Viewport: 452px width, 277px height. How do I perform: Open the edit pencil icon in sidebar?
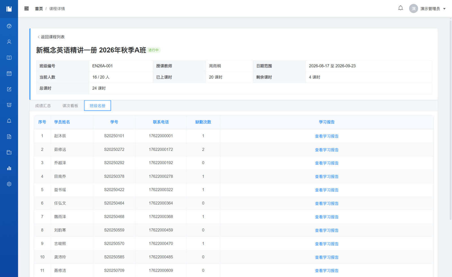click(9, 89)
